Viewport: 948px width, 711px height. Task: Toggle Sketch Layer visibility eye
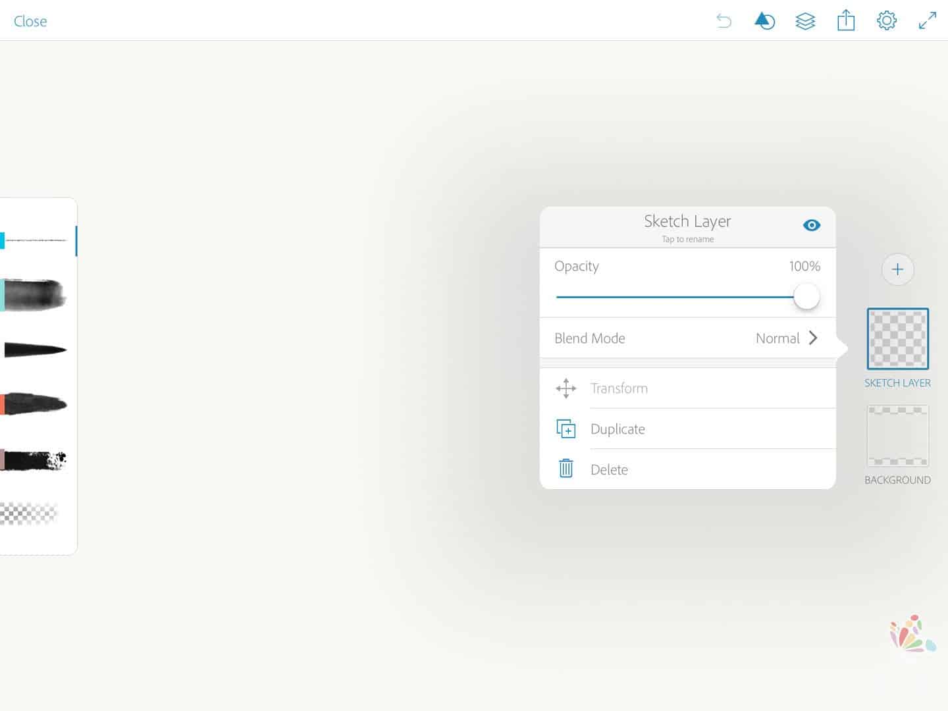(x=812, y=225)
